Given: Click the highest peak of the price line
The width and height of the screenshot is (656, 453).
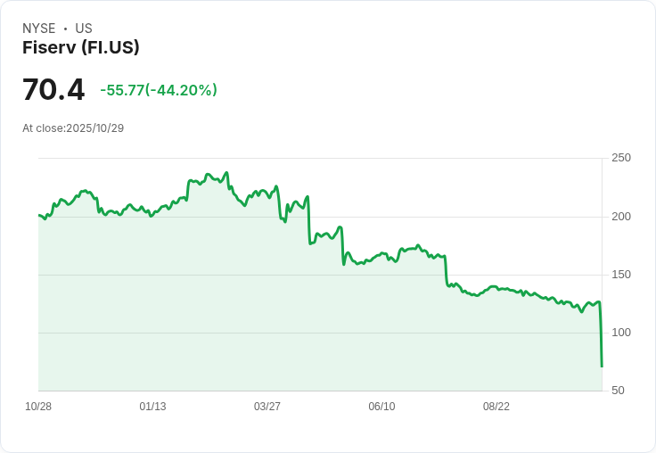Looking at the screenshot, I should [x=227, y=173].
